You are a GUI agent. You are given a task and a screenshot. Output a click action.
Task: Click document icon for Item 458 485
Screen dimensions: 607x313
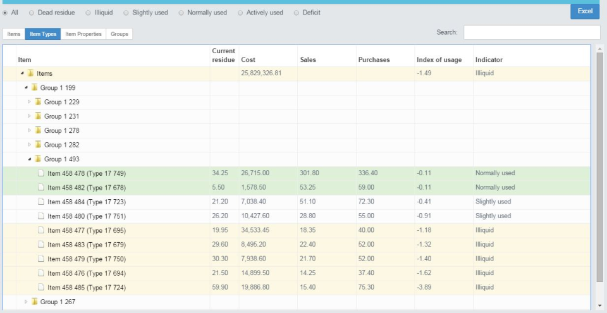[41, 287]
